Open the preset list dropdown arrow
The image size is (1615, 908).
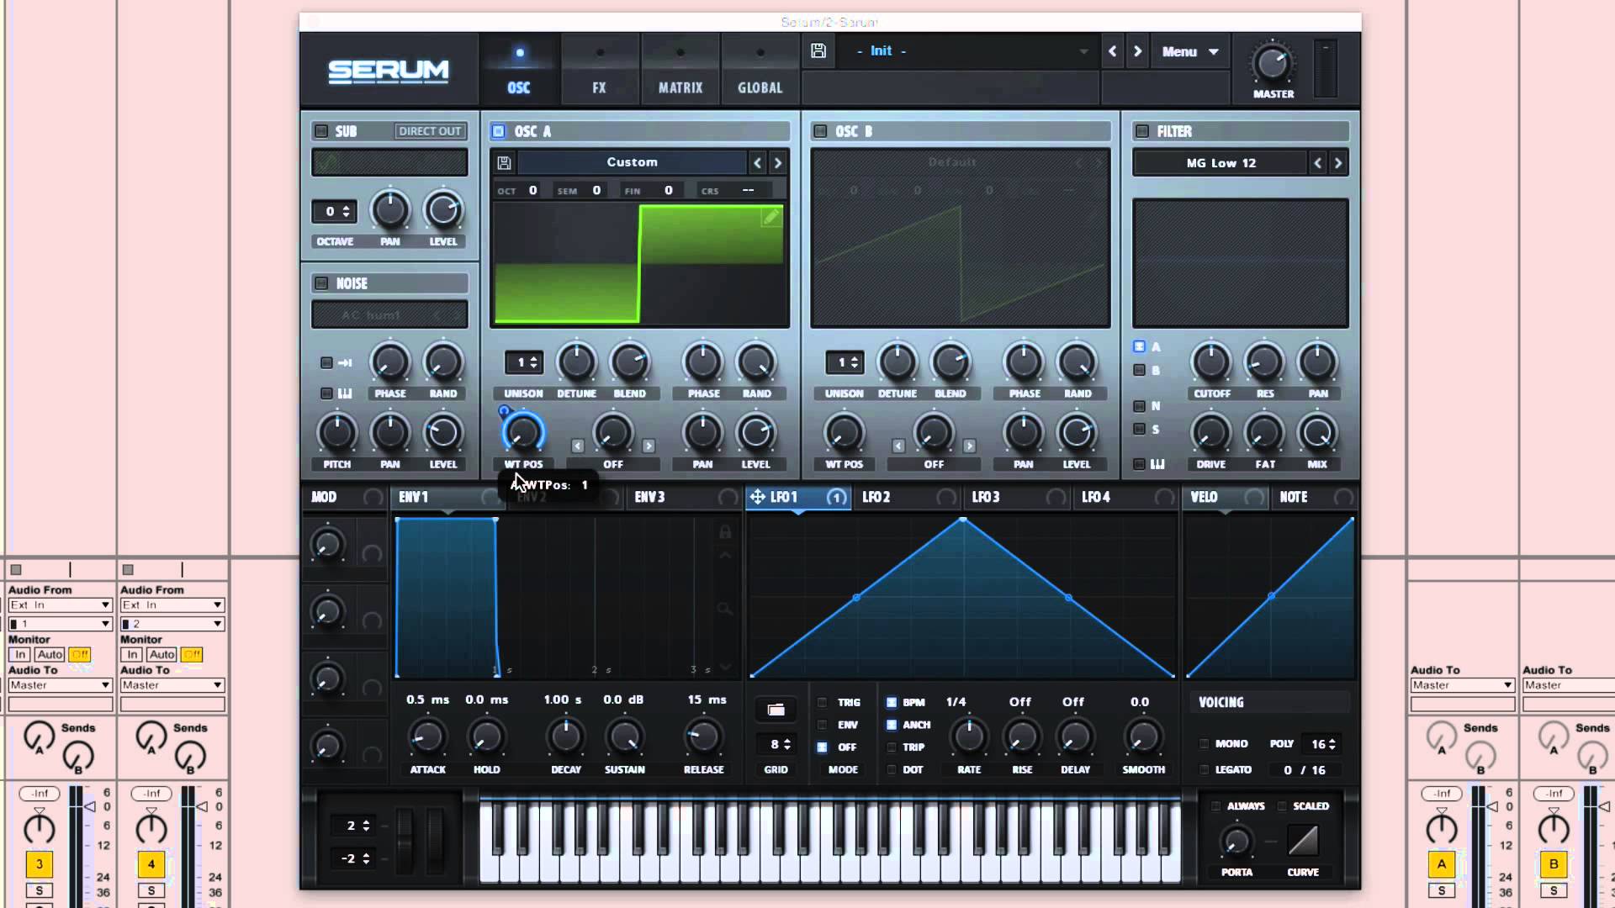pyautogui.click(x=1083, y=51)
